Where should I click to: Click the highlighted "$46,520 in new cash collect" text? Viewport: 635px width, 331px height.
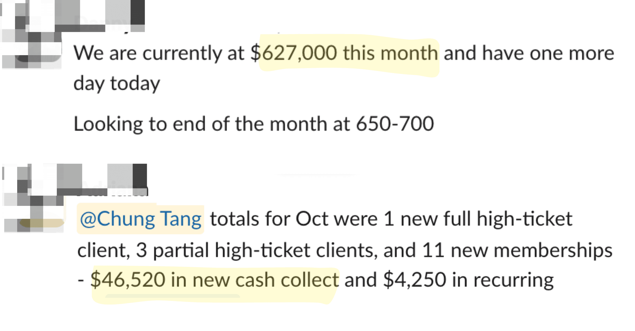point(215,280)
